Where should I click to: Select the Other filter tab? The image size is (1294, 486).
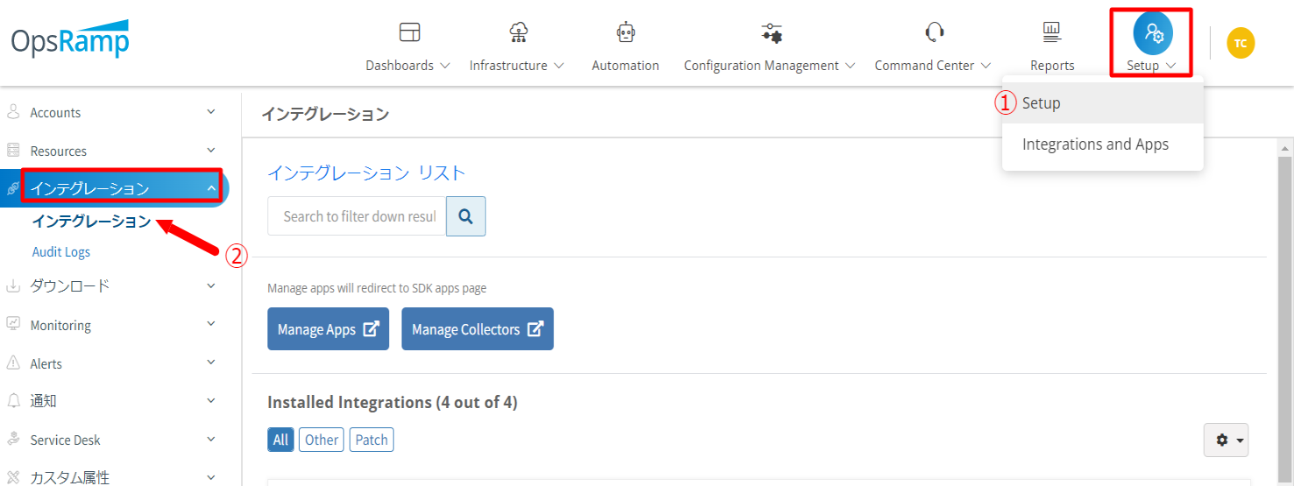pos(322,440)
